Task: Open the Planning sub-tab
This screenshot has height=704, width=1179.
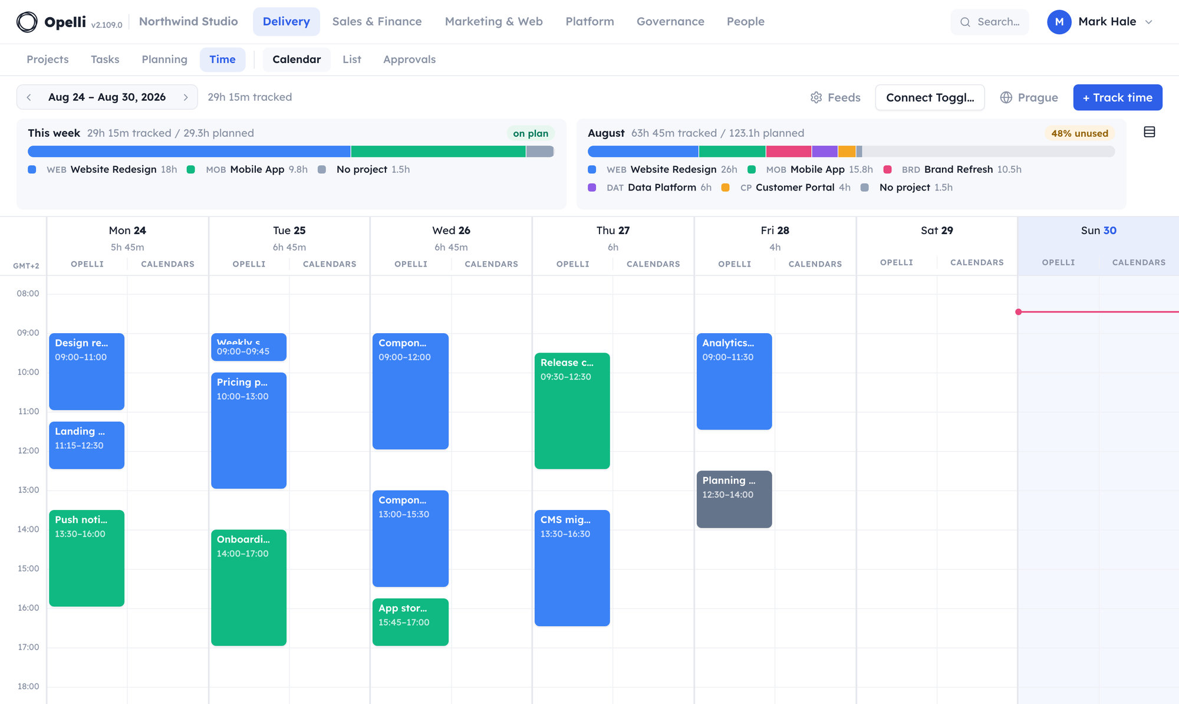Action: tap(164, 60)
